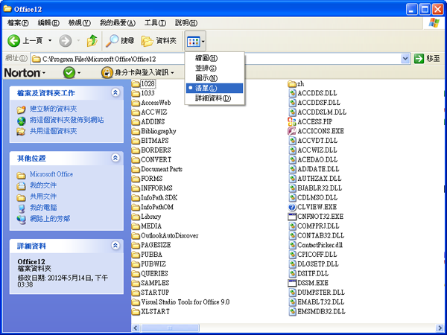Viewport: 447px width, 335px height.
Task: Select the InfoPath SDK folder name
Action: (159, 198)
